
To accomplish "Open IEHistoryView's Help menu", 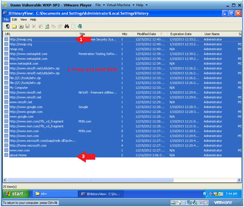I will [33, 19].
